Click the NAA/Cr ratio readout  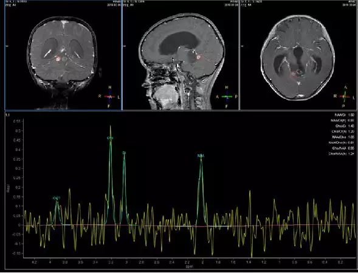tap(345, 115)
